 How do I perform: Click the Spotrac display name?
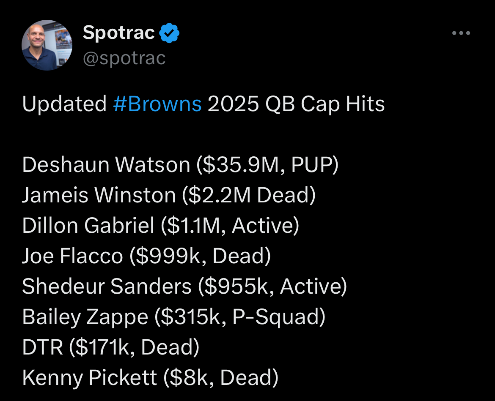point(119,33)
